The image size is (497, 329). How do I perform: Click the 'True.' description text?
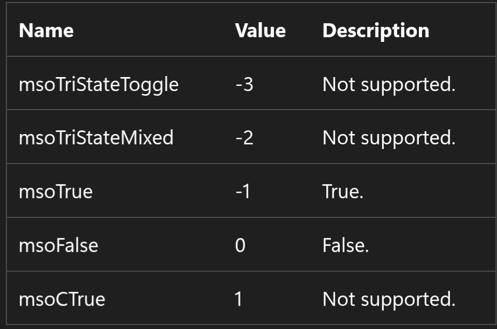coord(343,192)
